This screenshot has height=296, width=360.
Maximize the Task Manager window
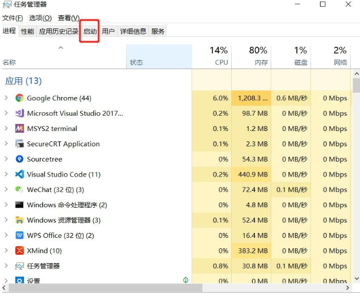tap(323, 4)
